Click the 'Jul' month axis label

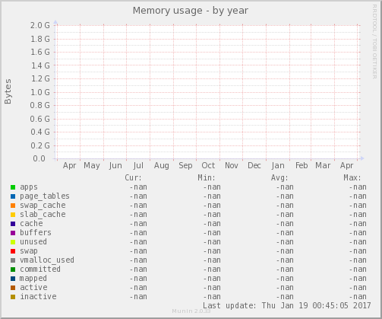coord(138,166)
